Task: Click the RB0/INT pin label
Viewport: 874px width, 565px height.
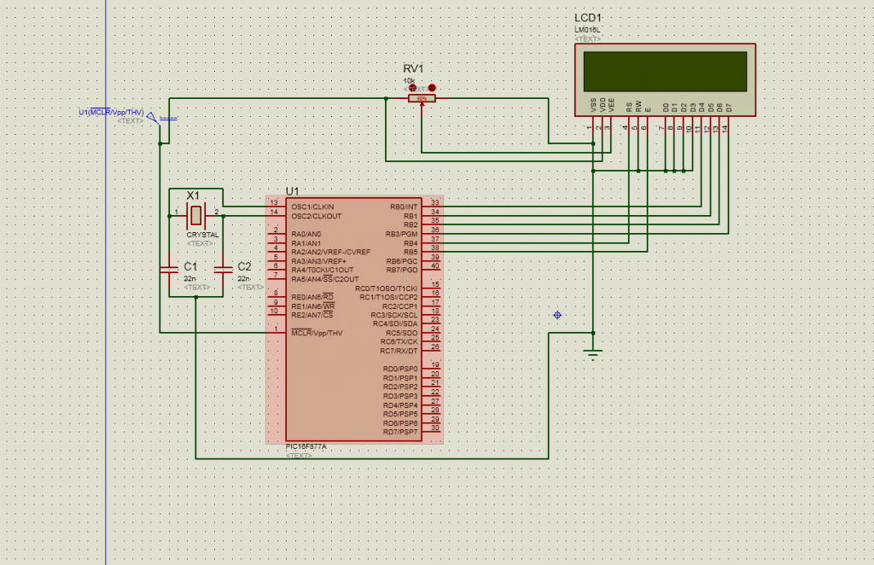Action: click(x=404, y=207)
